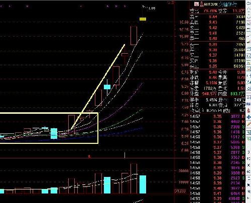Image resolution: width=251 pixels, height=203 pixels.
Task: Click the 60 period label in right toolbar
Action: pyautogui.click(x=248, y=172)
